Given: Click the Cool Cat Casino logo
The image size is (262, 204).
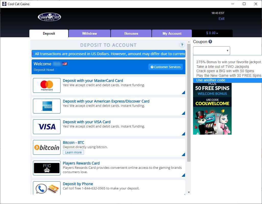Looking at the screenshot, I should tap(49, 17).
